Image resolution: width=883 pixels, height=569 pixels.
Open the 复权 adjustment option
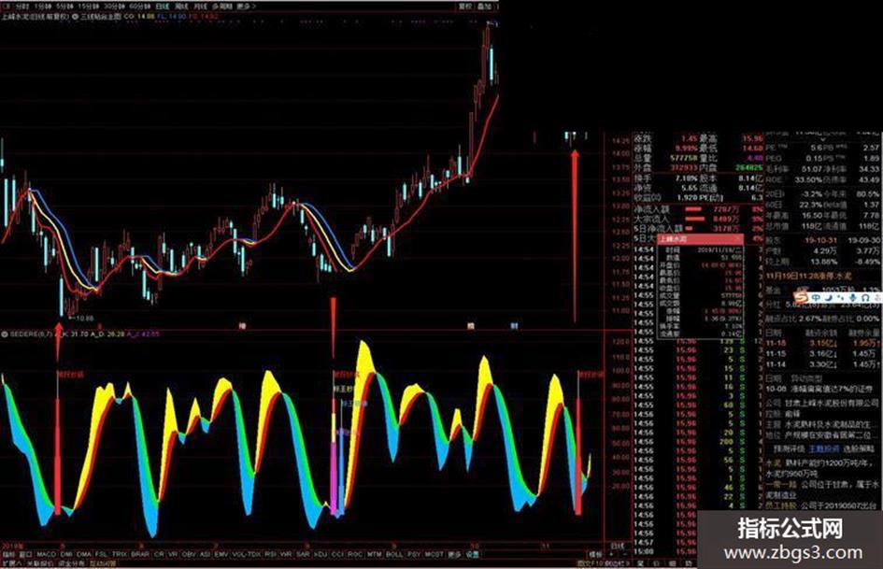click(x=465, y=7)
